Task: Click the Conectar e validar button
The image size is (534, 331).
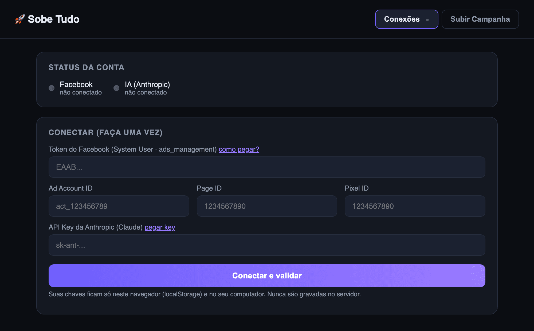Action: pyautogui.click(x=267, y=276)
